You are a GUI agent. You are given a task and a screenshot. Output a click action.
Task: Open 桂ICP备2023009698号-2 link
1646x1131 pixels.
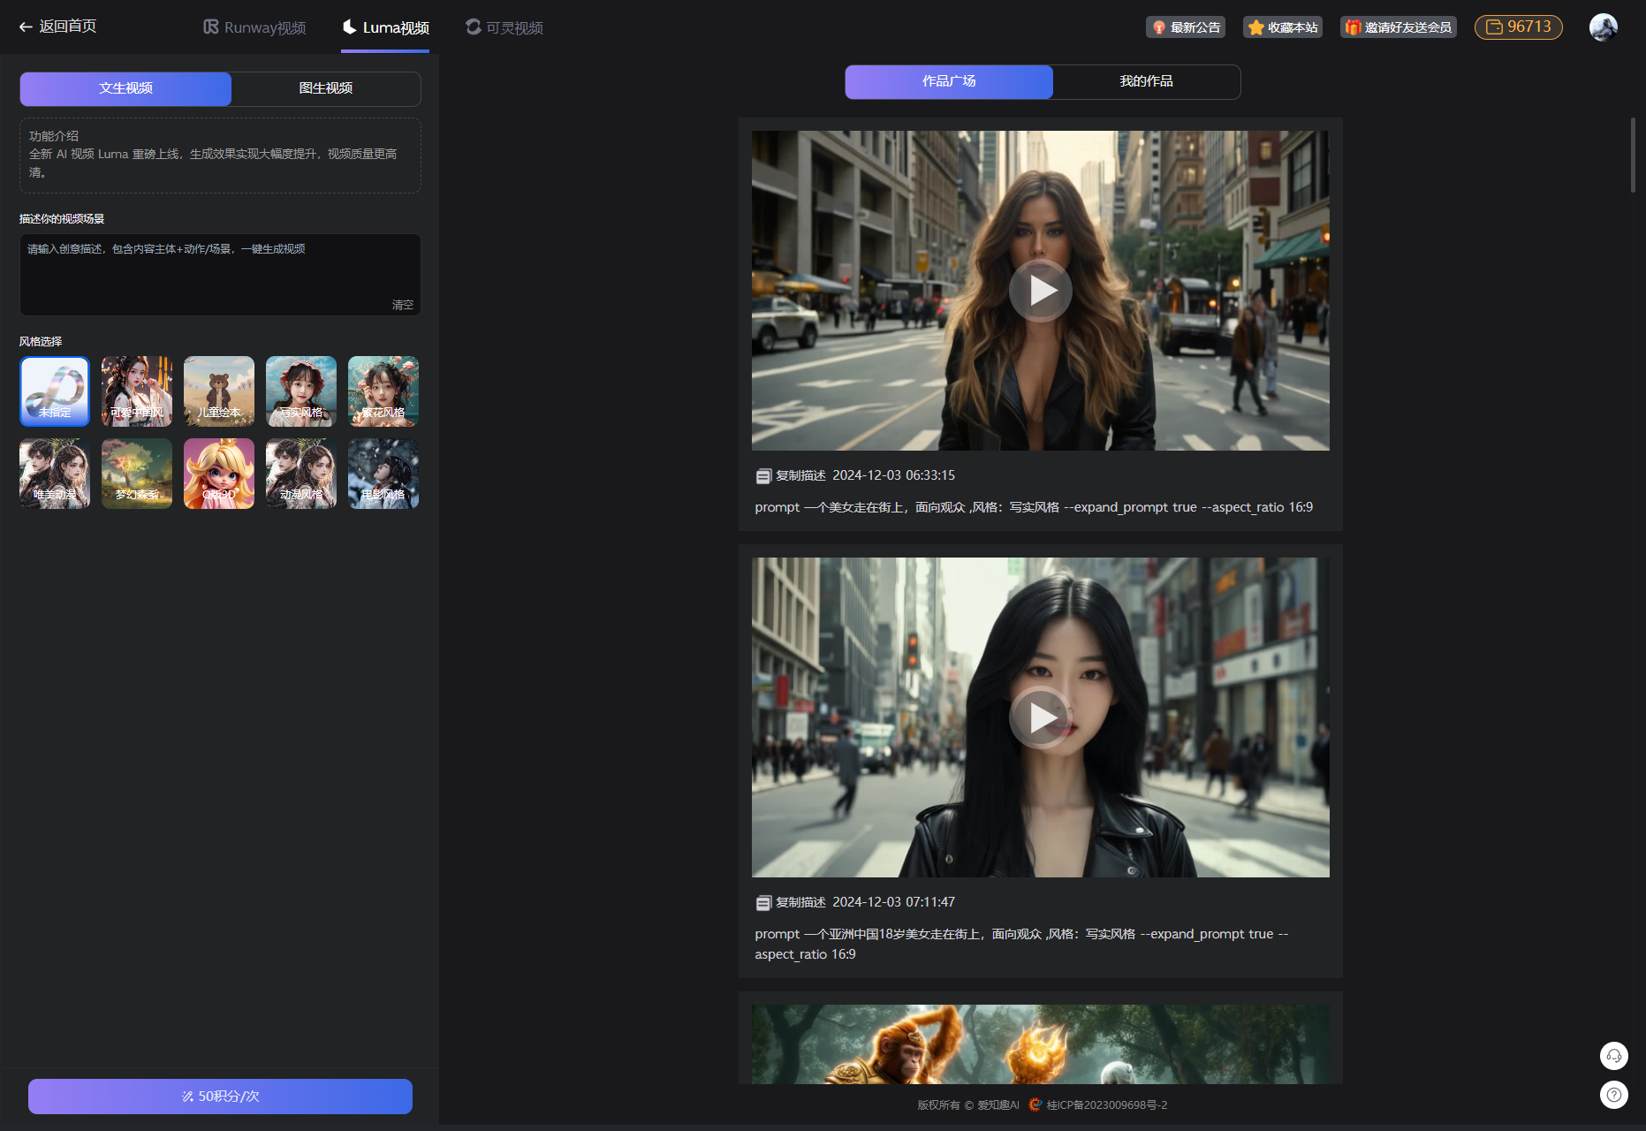1107,1105
